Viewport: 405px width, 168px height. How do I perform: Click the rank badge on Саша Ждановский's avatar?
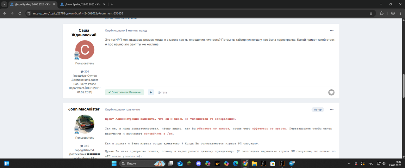click(76, 56)
